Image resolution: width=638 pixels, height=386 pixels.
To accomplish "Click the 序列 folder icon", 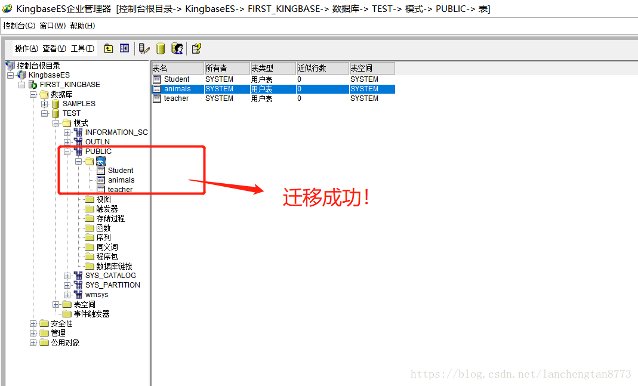I will (90, 237).
